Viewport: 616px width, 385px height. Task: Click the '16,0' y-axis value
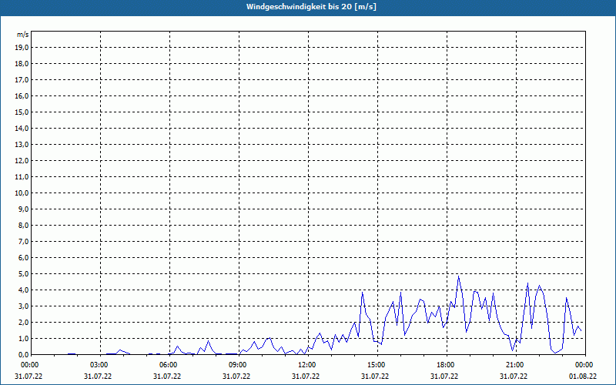[x=22, y=95]
